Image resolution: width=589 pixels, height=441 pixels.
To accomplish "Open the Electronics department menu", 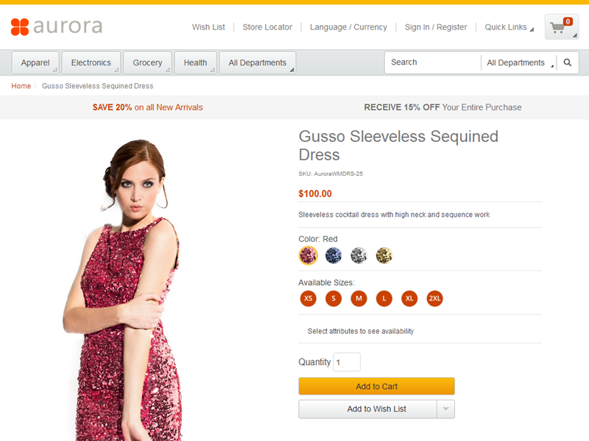I will coord(91,63).
